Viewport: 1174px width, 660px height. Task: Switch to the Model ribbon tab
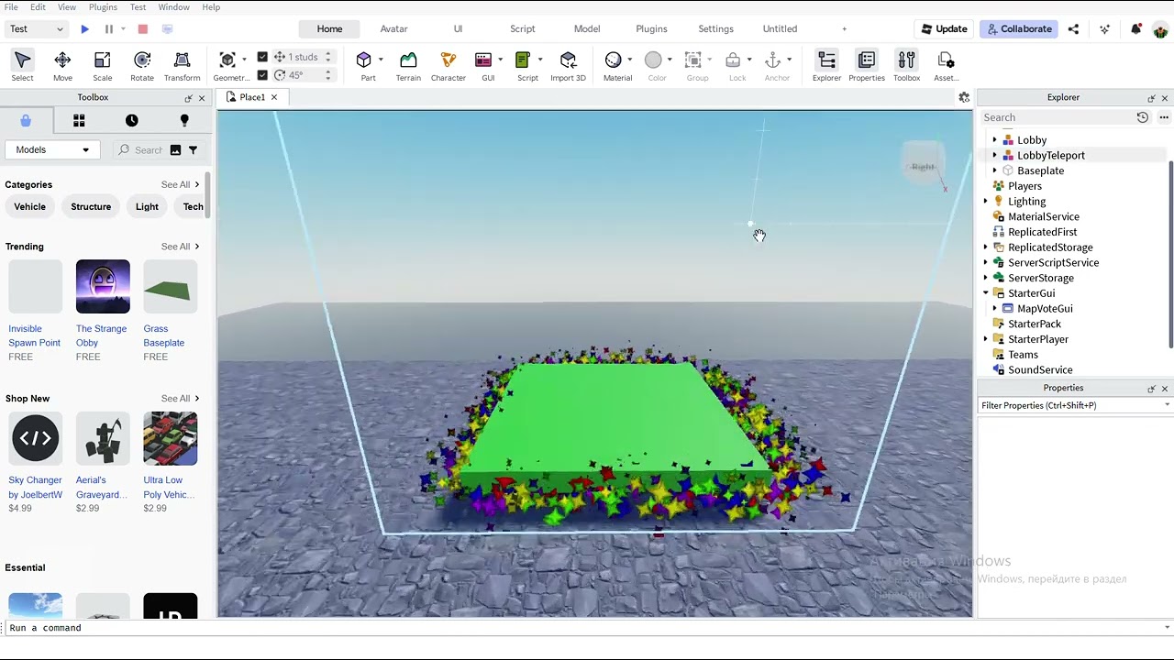point(587,29)
